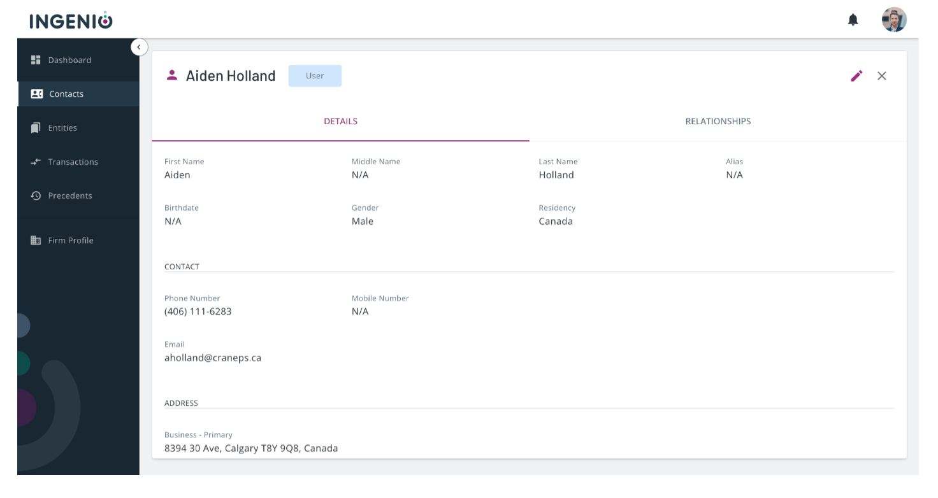Click the CONTACT section header
The image size is (938, 498).
182,267
